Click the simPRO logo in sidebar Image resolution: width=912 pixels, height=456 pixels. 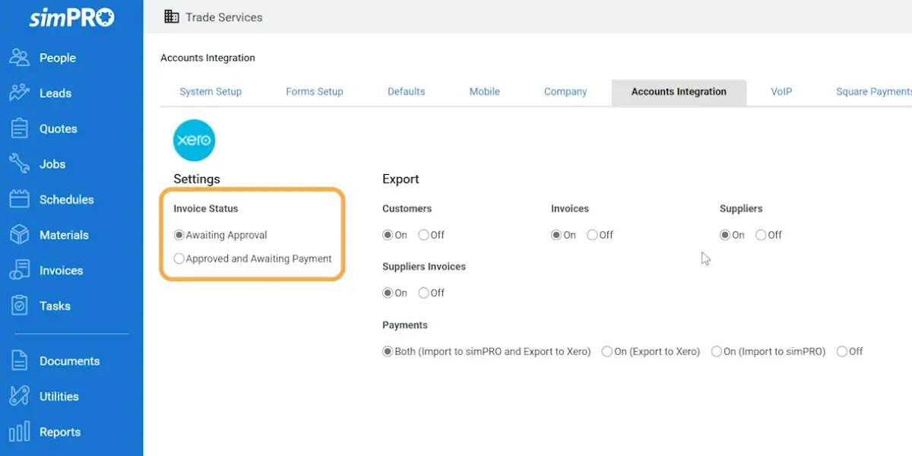[71, 17]
